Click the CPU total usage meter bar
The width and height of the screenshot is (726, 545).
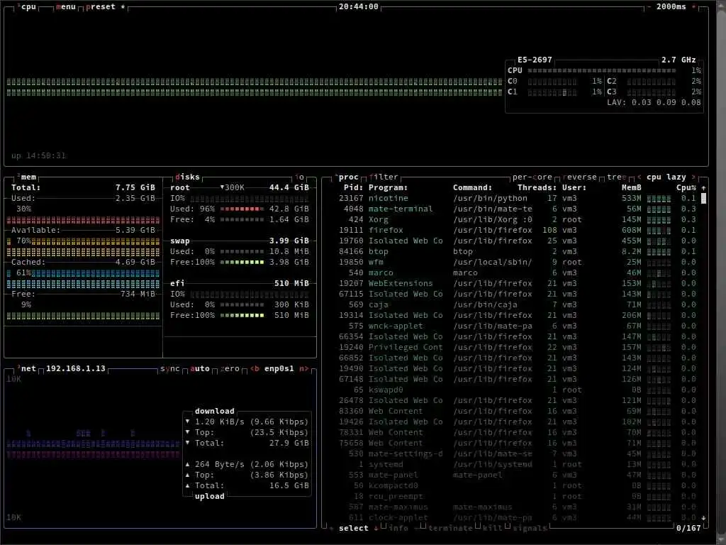point(601,70)
